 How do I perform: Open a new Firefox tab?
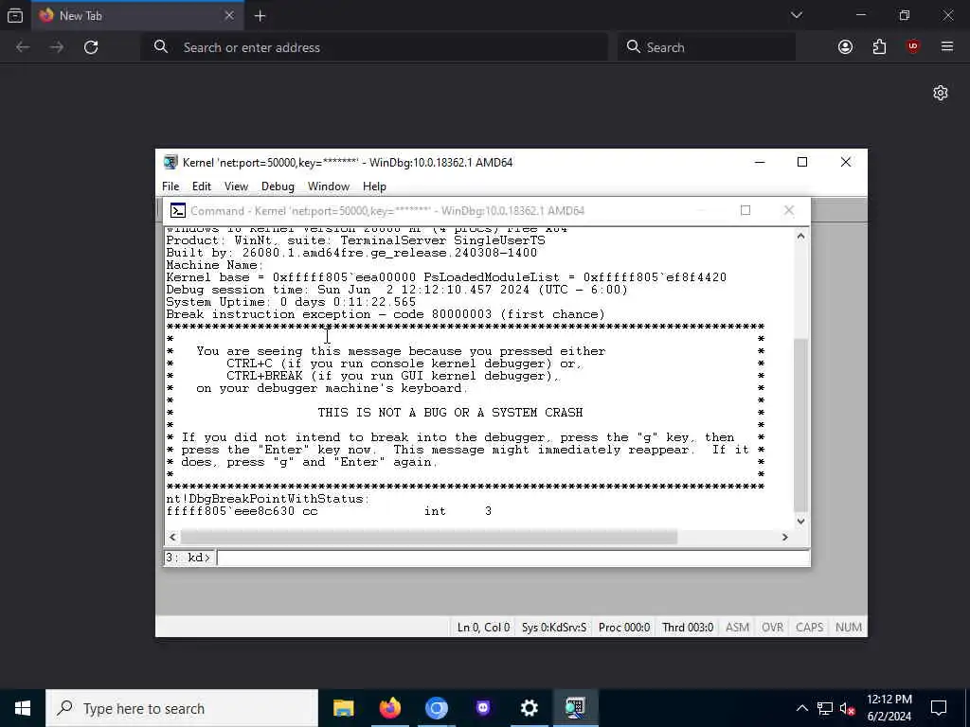(260, 16)
